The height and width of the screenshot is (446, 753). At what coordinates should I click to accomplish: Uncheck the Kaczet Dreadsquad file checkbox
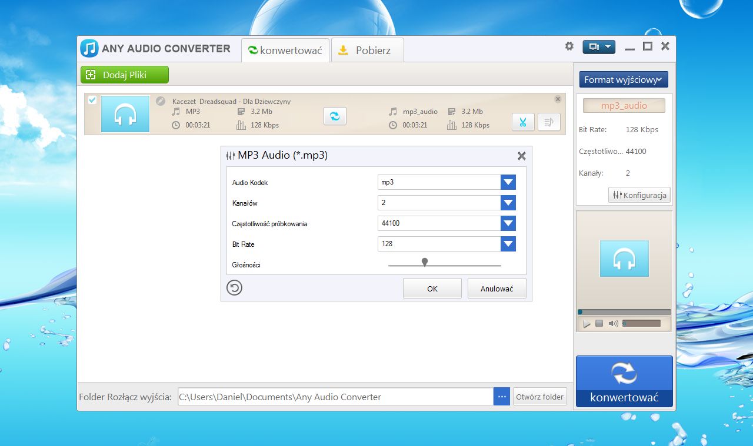(x=92, y=100)
